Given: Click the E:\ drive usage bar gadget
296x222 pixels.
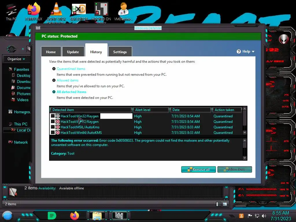Looking at the screenshot, I should [x=262, y=195].
